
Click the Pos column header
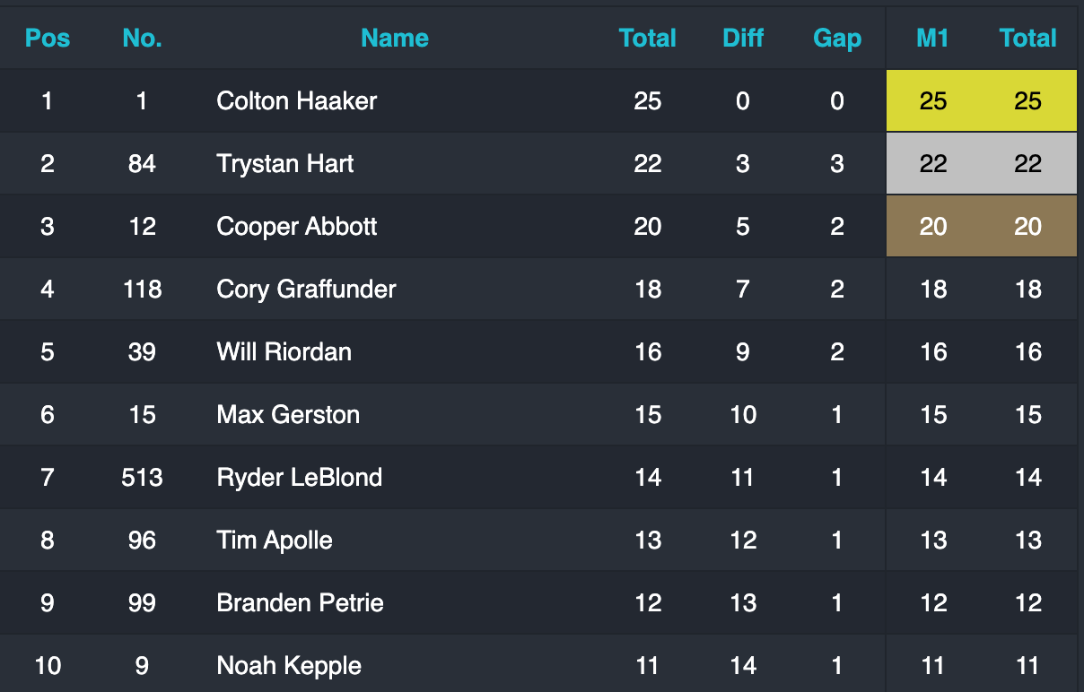coord(48,38)
